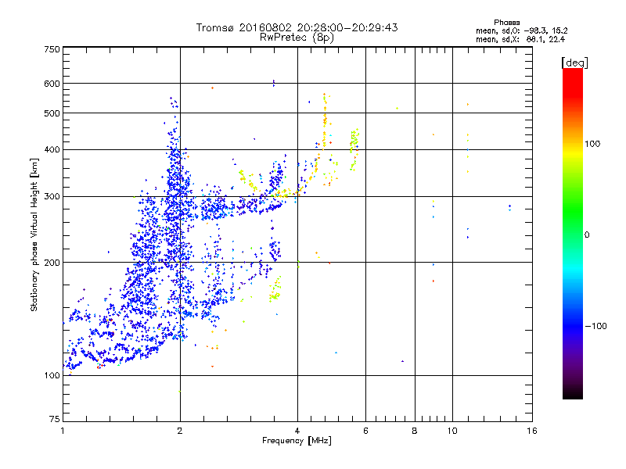Screen dimensions: 626x469
Task: Click the colorbar tick label '100'
Action: 592,144
